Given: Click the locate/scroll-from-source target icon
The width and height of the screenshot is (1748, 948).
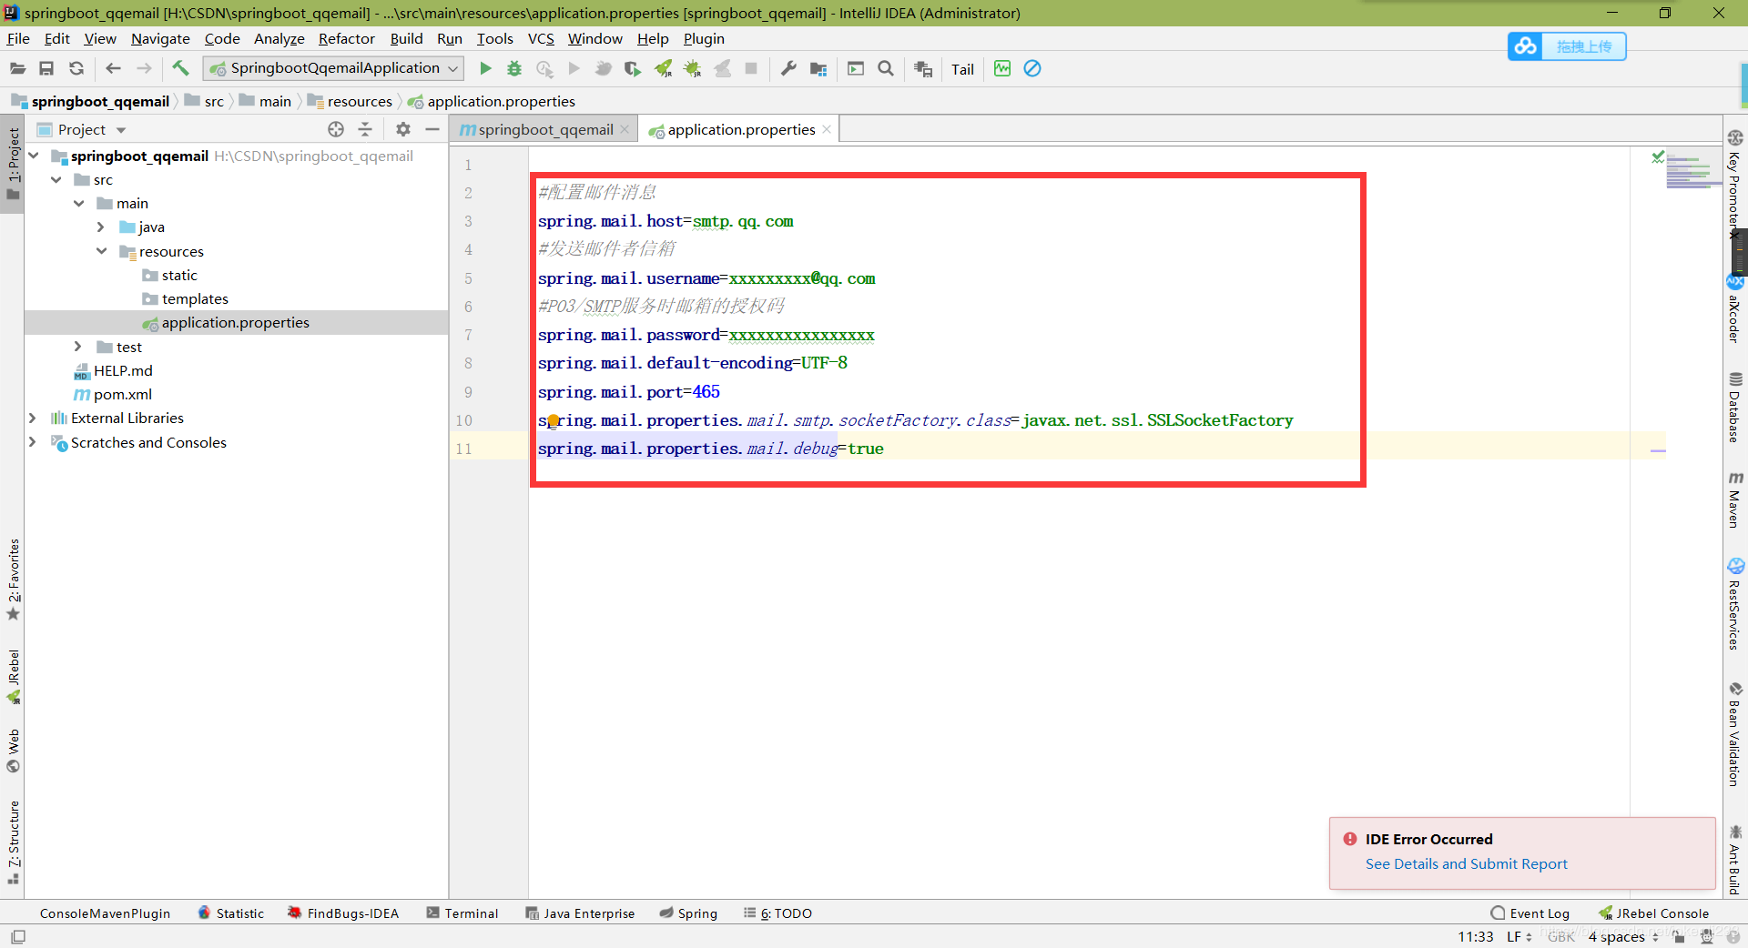Looking at the screenshot, I should click(x=336, y=129).
